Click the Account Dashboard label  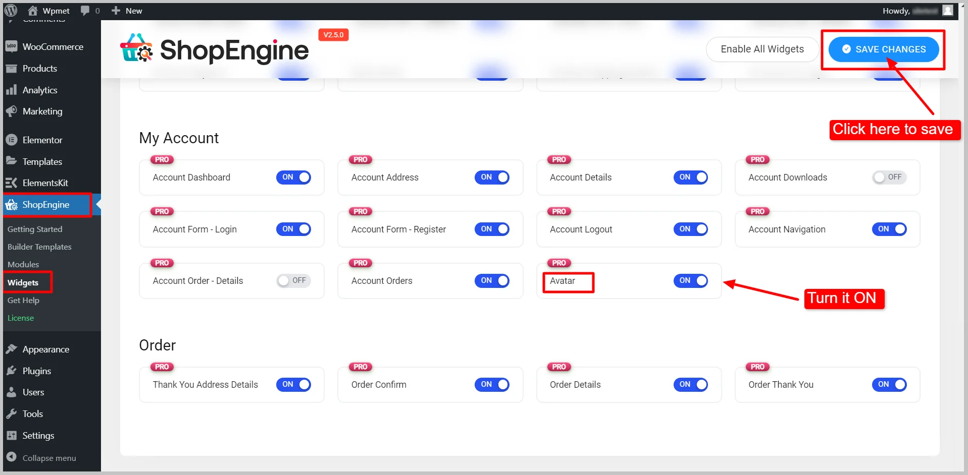click(x=191, y=177)
